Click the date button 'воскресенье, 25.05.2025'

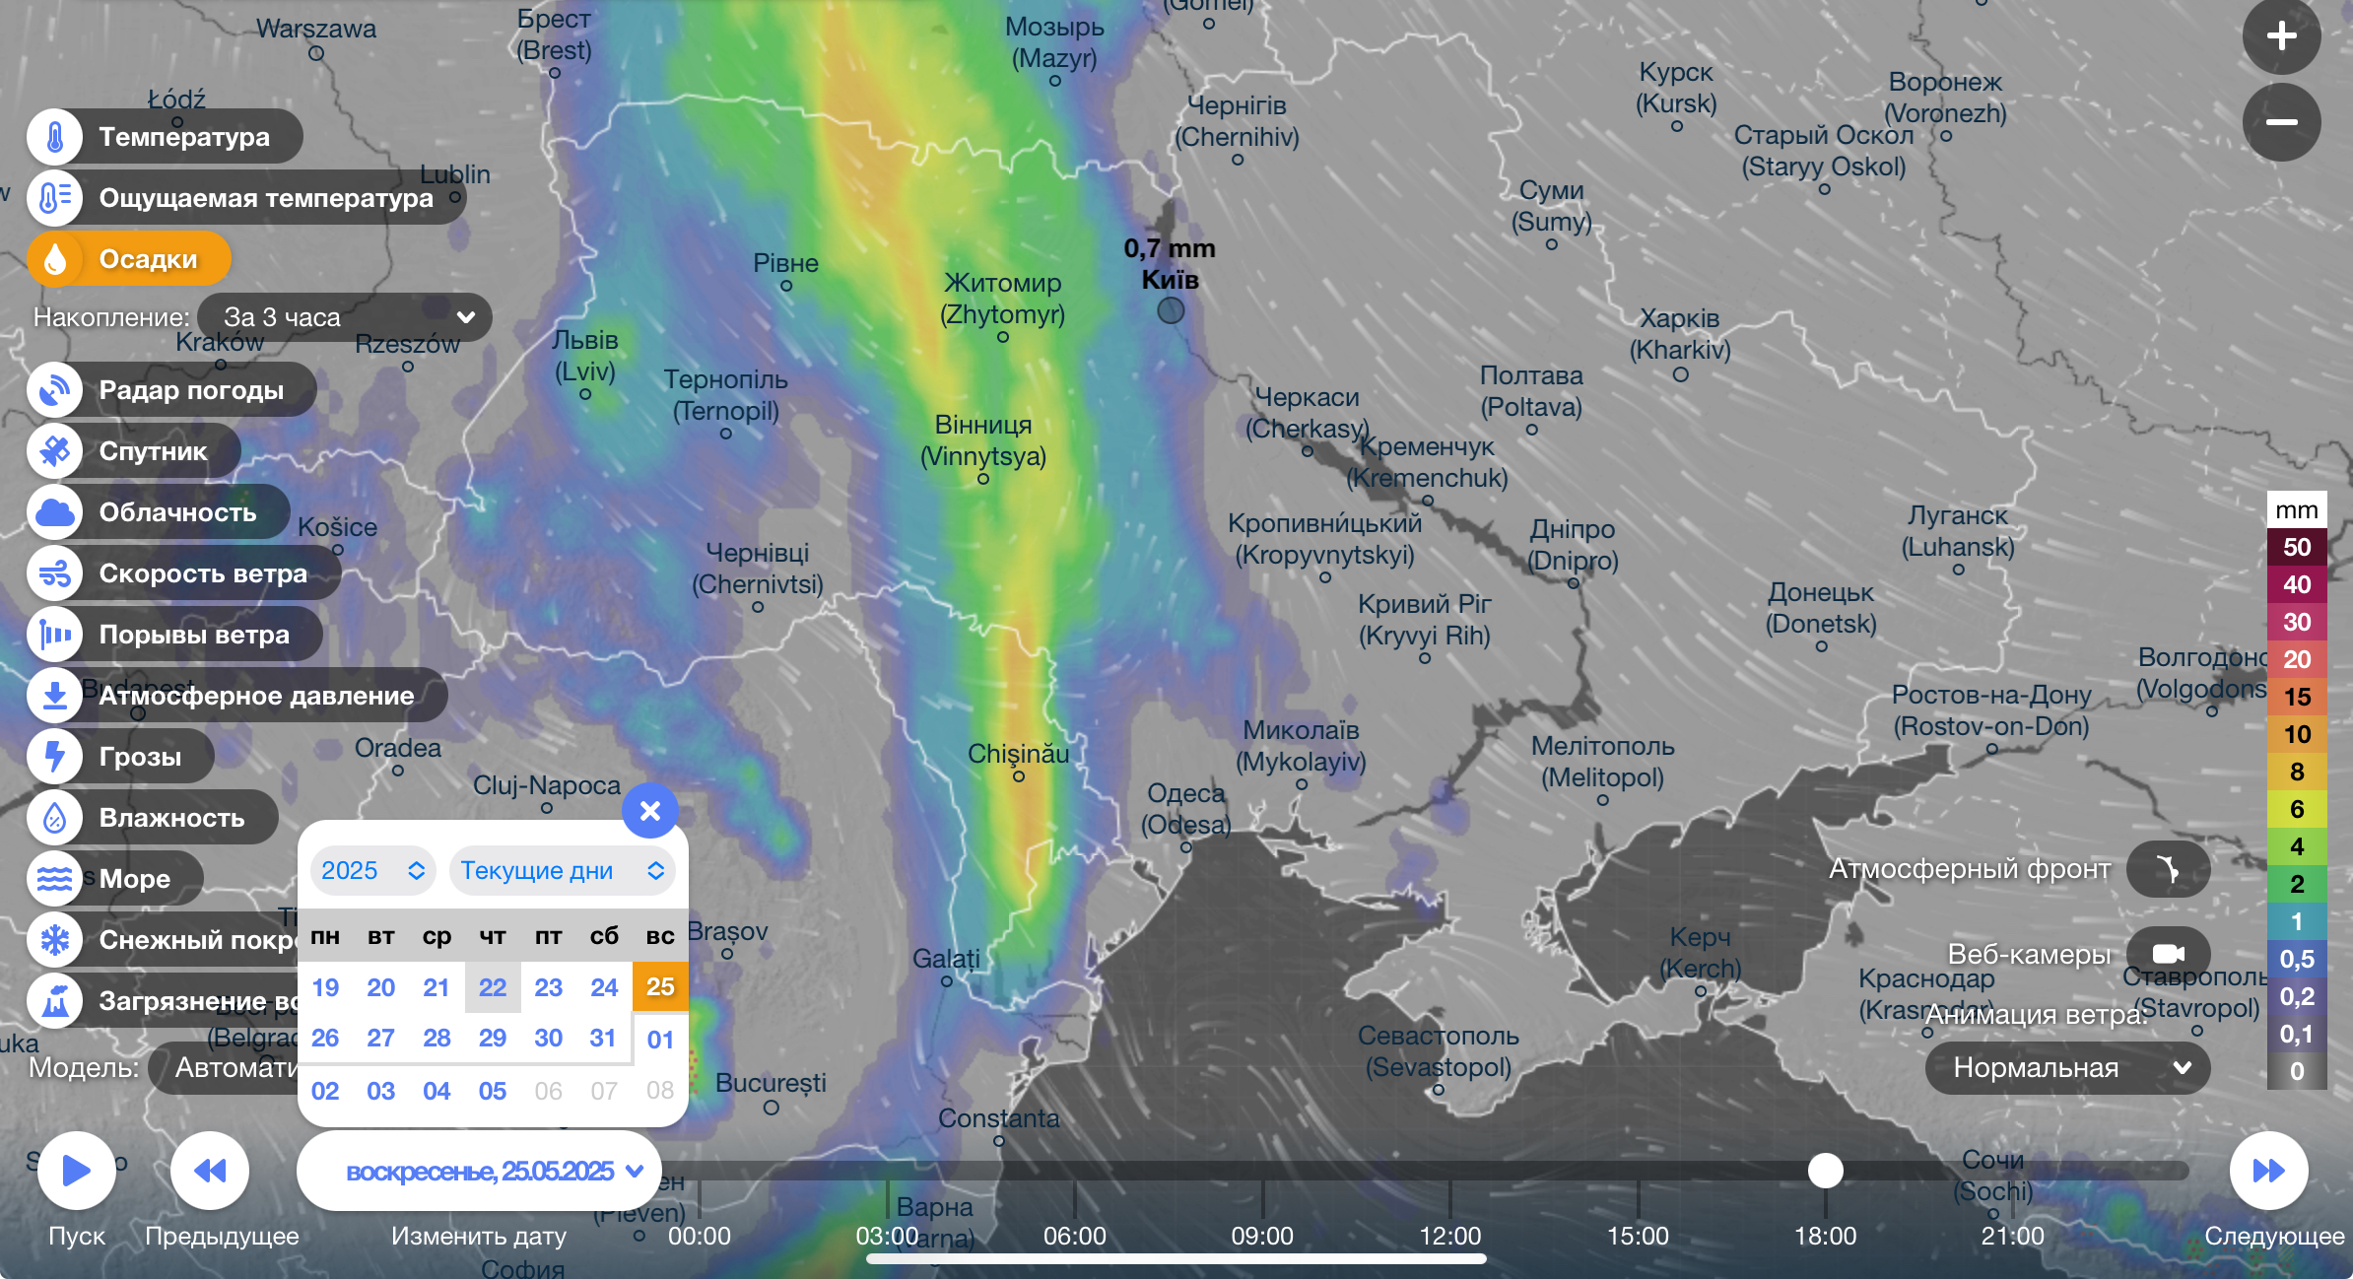480,1172
